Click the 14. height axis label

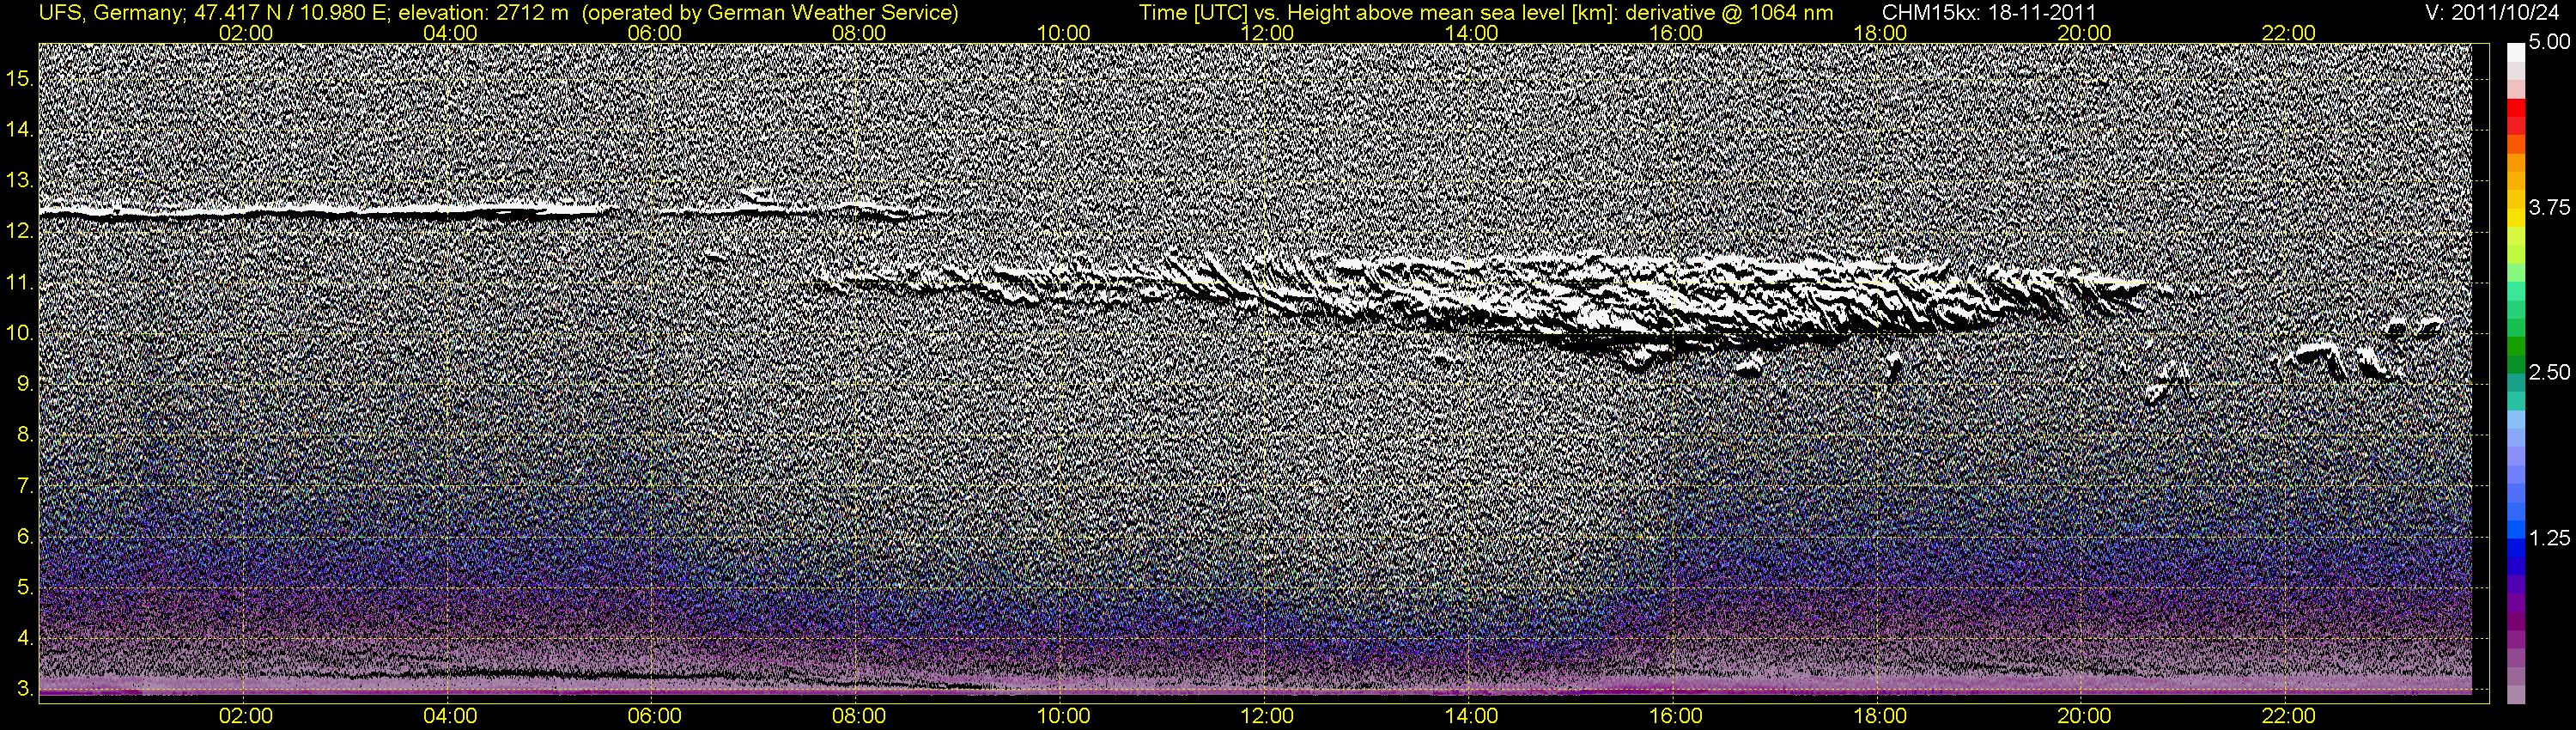tap(20, 129)
